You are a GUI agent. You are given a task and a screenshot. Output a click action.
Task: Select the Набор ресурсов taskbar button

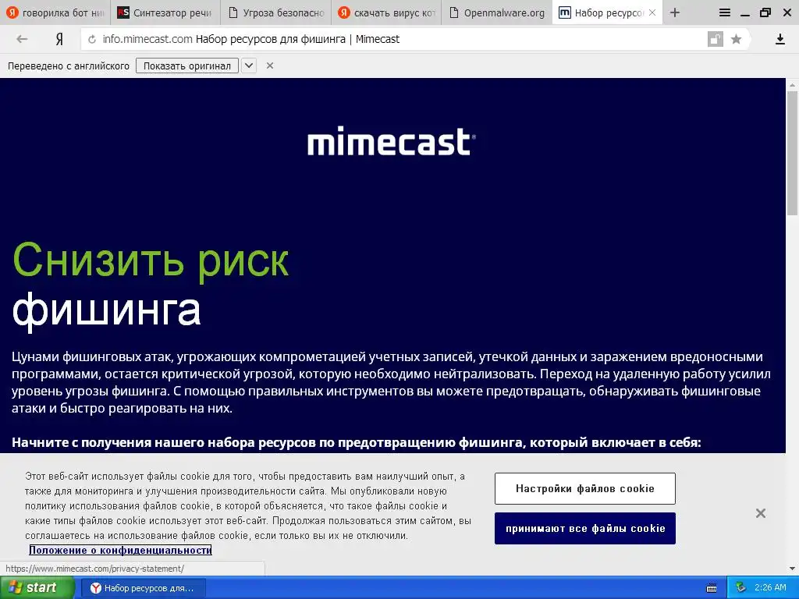click(x=144, y=588)
